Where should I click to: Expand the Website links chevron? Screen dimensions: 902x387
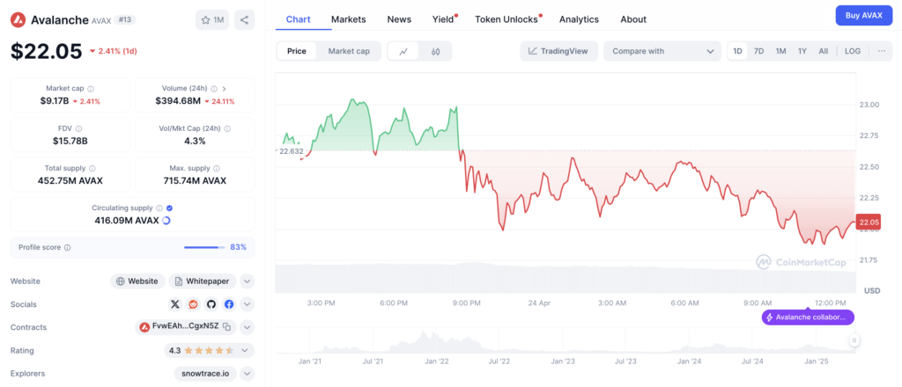tap(247, 281)
